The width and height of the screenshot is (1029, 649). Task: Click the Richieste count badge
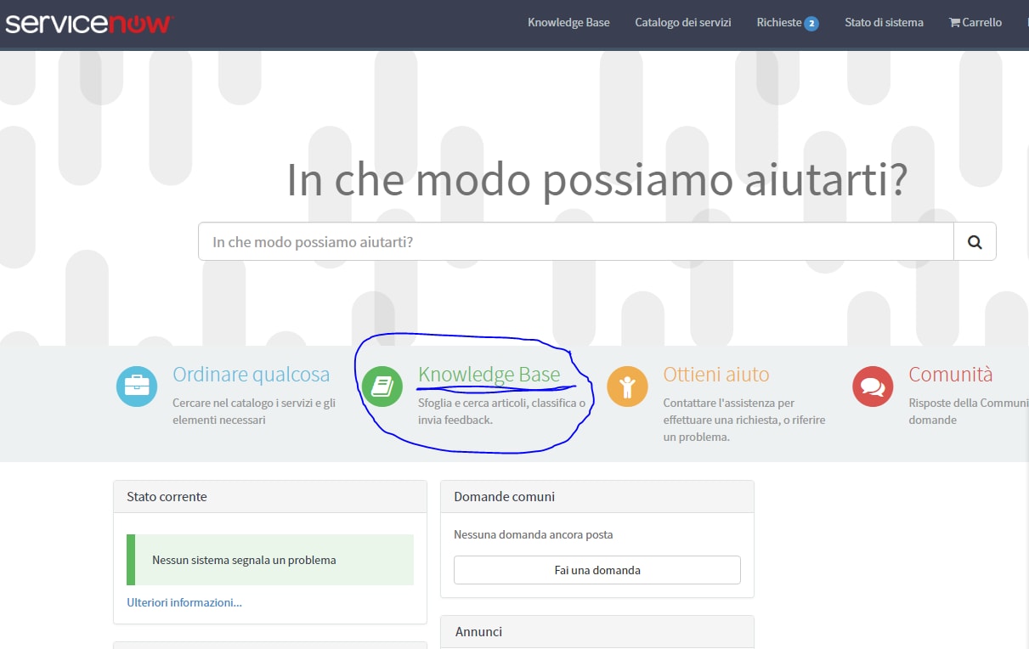point(811,23)
